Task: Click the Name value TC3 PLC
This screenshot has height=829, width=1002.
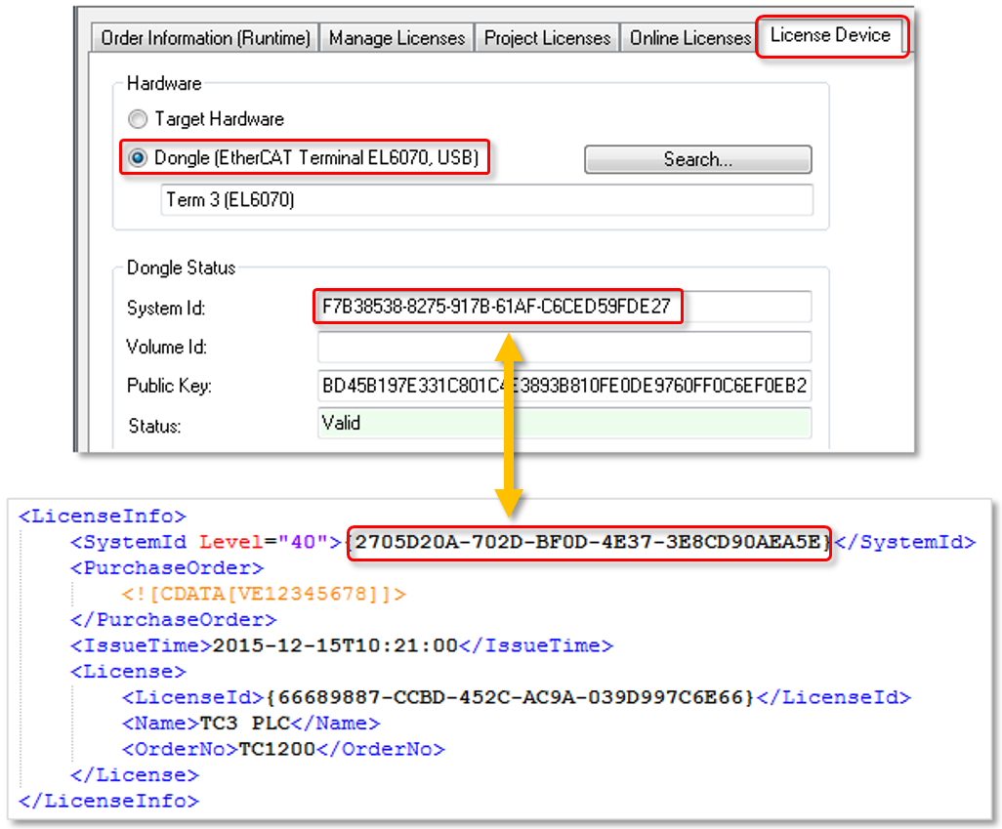Action: pos(245,724)
